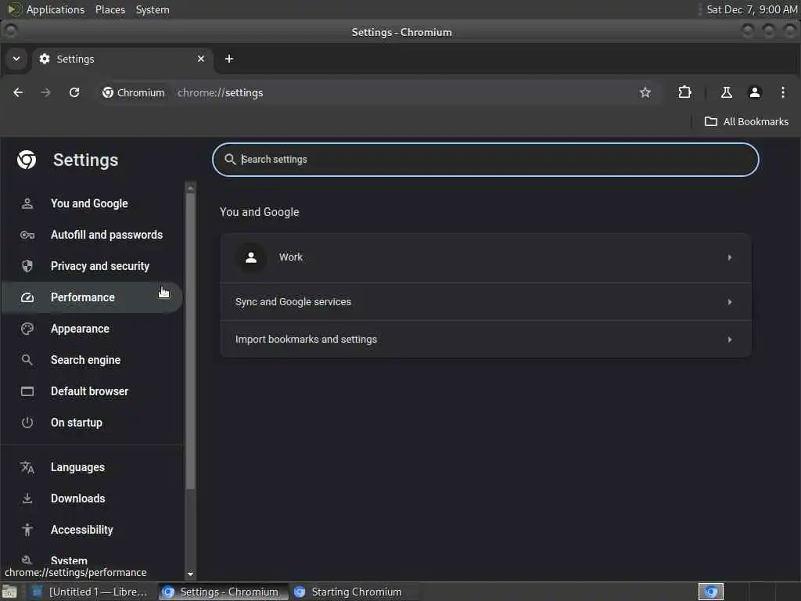Open Privacy and security section
The height and width of the screenshot is (601, 801).
[92, 266]
